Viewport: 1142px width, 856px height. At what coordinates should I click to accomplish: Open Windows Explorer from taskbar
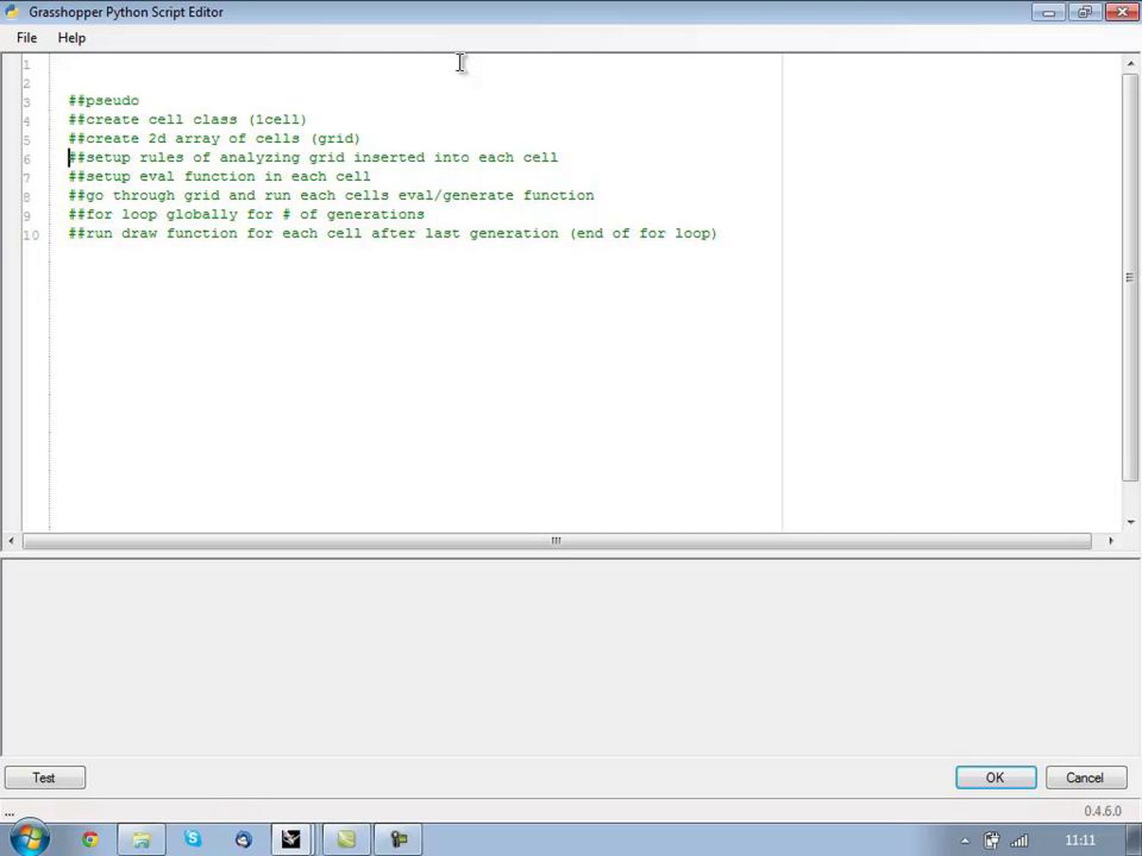coord(141,839)
